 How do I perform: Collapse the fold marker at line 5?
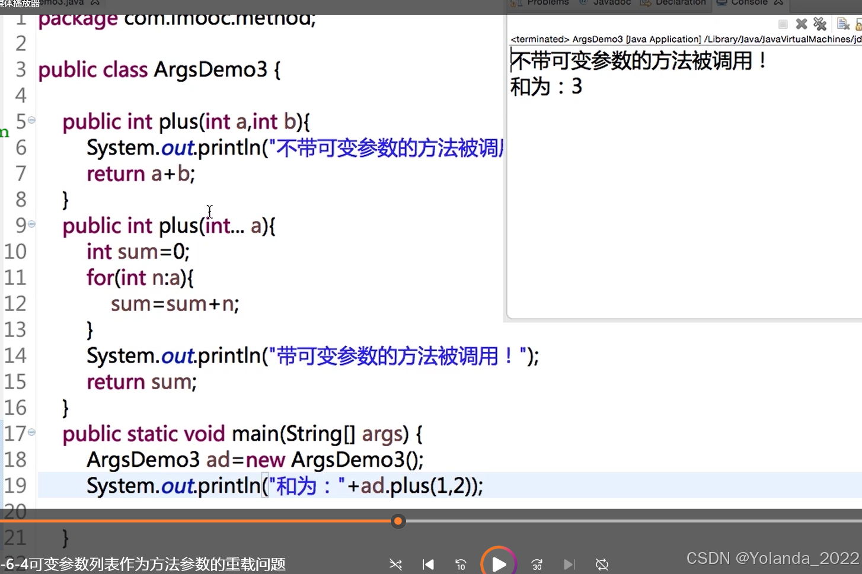point(31,120)
